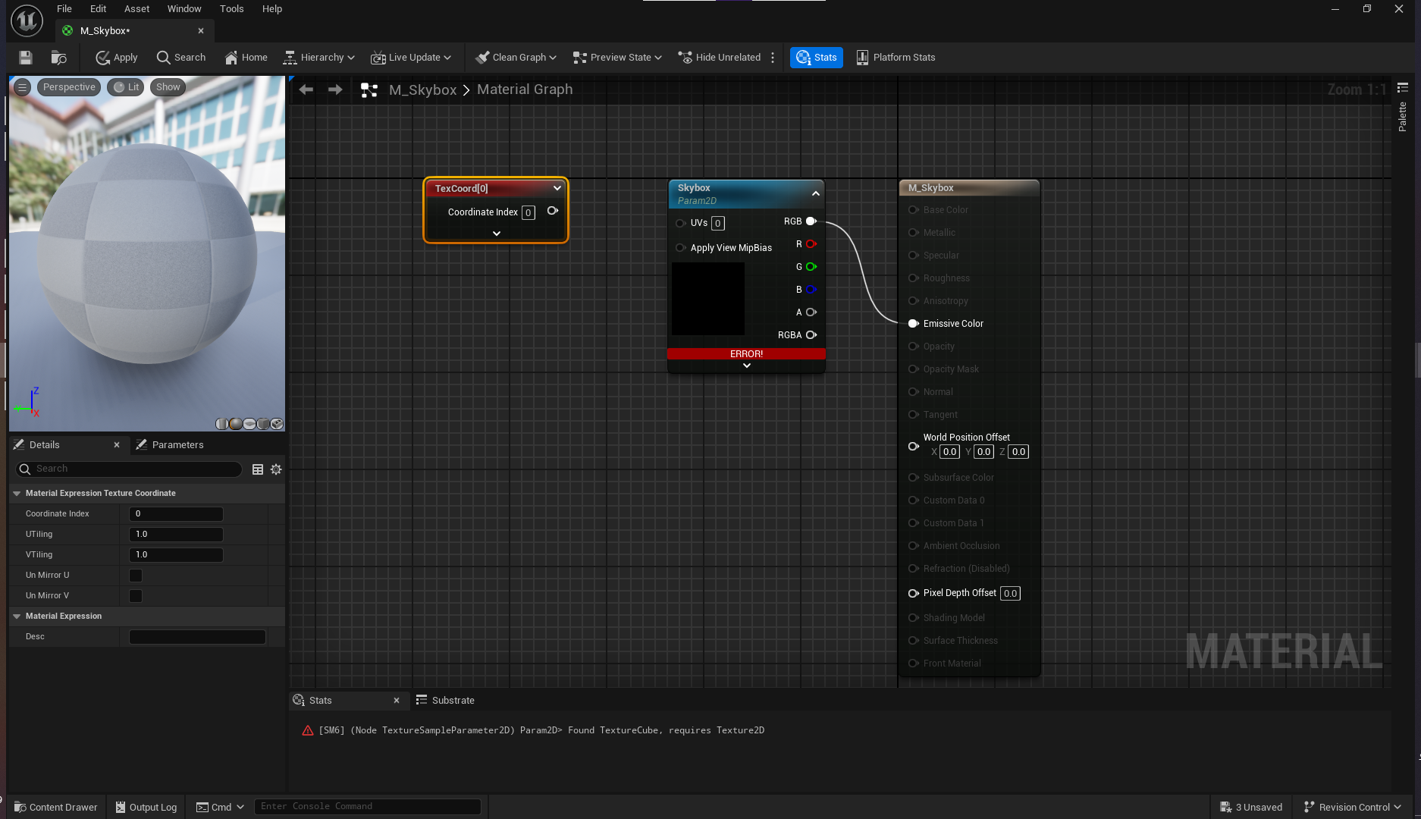Click the Skybox node RGB output pin

point(811,221)
